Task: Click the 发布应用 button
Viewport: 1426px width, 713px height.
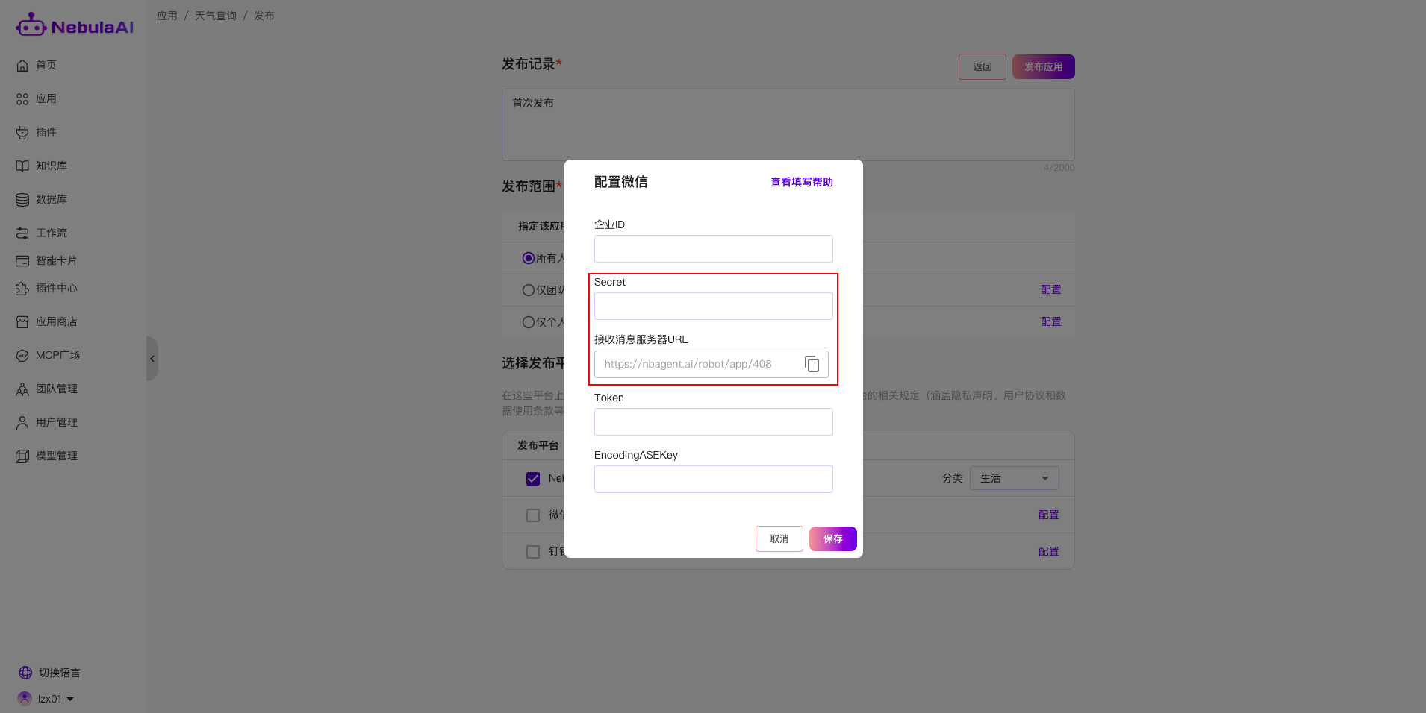Action: click(1044, 66)
